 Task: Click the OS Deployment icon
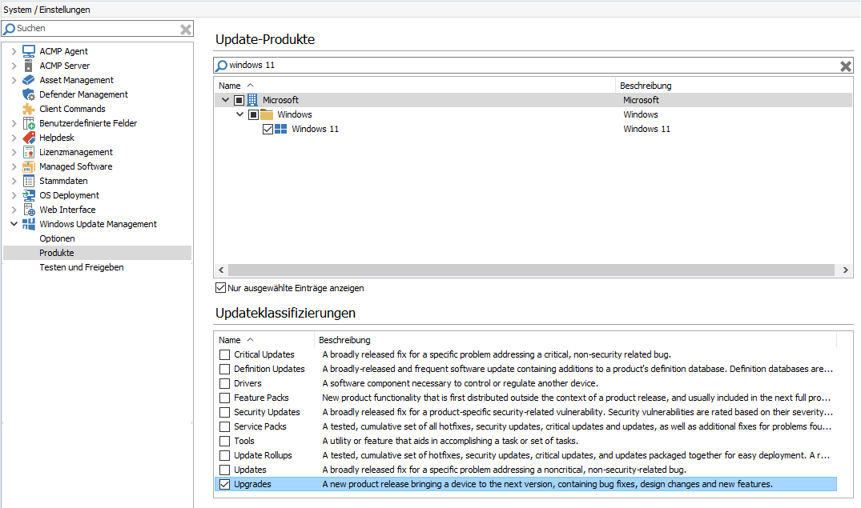point(29,195)
